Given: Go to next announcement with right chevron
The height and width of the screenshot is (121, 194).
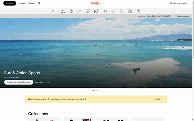Looking at the screenshot, I should click(162, 99).
